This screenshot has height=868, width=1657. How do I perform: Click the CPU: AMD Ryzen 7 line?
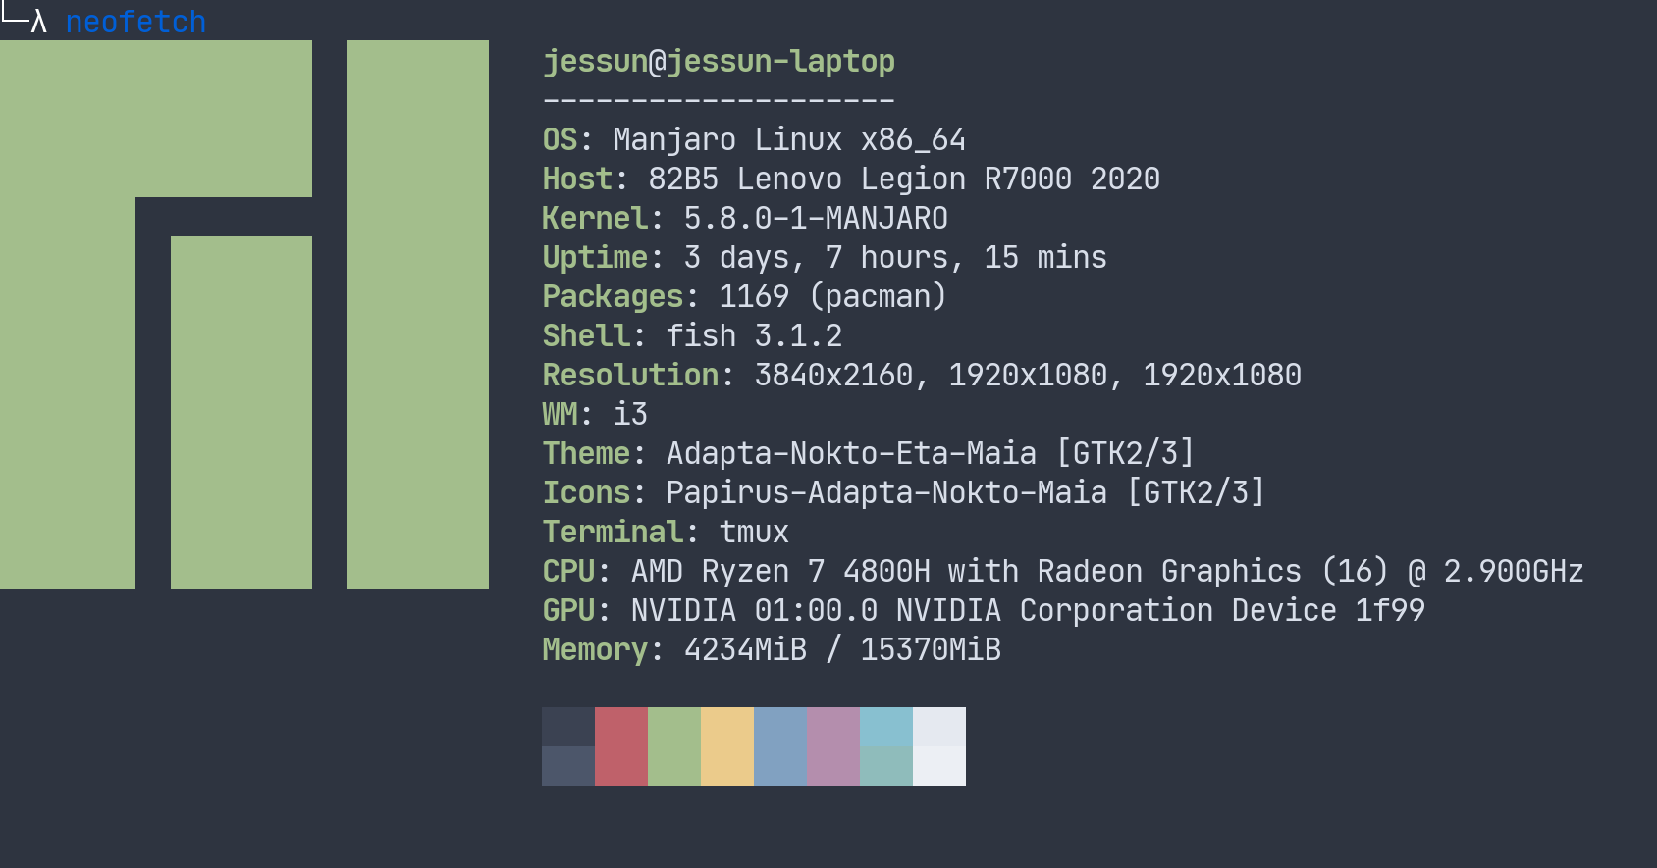coord(1063,571)
